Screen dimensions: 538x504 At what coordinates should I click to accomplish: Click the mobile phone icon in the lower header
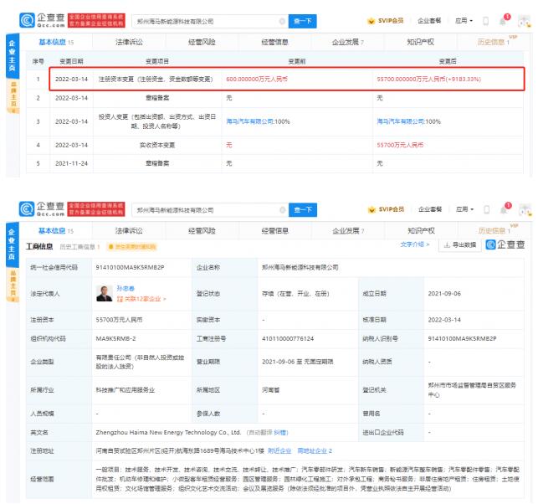pyautogui.click(x=486, y=209)
